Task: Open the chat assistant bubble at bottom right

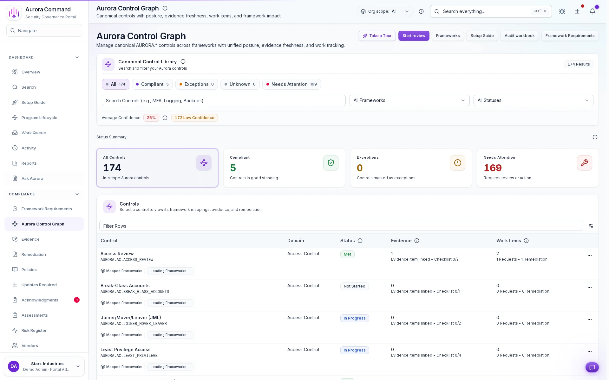Action: click(x=592, y=367)
